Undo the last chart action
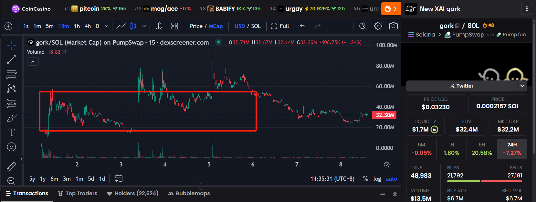Viewport: 536px width, 202px height. click(x=303, y=26)
